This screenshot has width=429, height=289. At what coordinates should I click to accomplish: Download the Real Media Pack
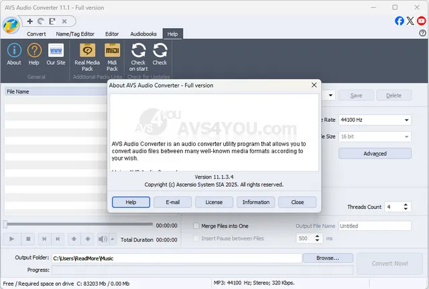(87, 52)
